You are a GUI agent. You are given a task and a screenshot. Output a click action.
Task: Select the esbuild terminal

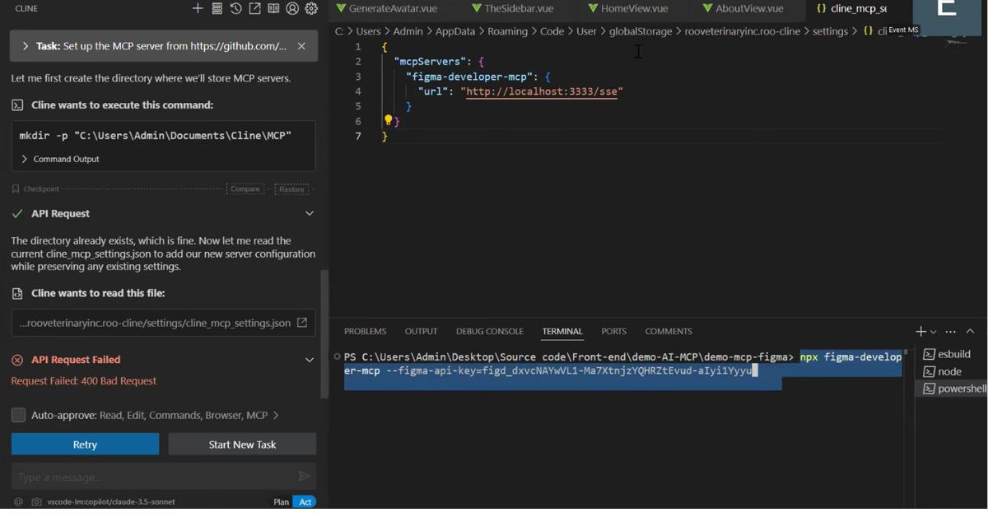(953, 354)
